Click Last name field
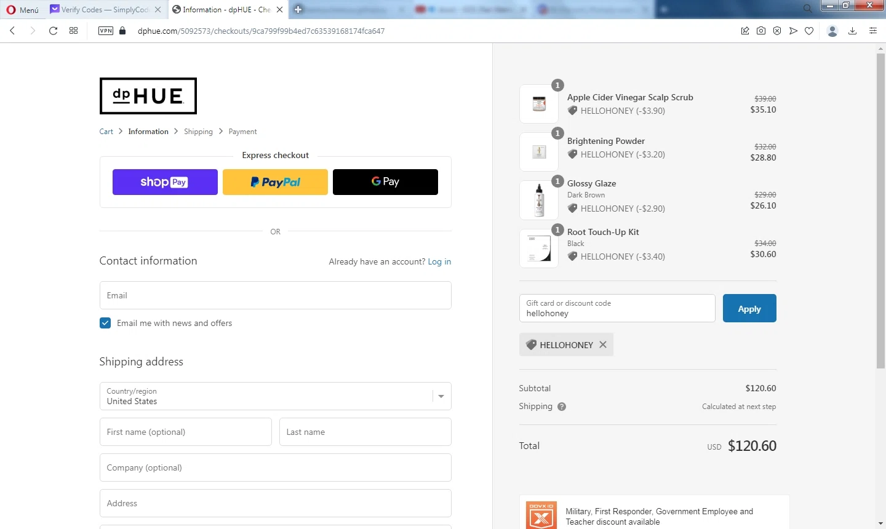The width and height of the screenshot is (886, 529). (x=365, y=432)
